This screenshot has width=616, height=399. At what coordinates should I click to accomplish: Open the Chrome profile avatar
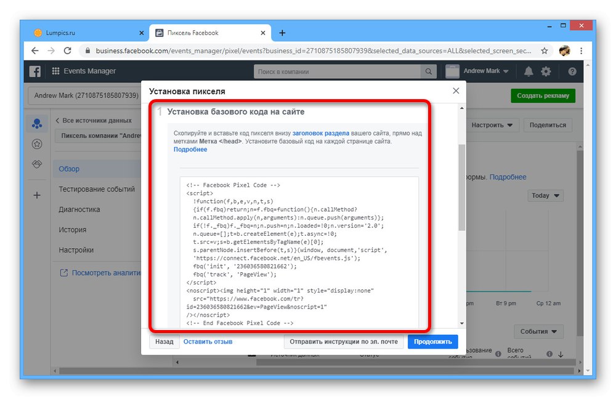click(x=564, y=50)
